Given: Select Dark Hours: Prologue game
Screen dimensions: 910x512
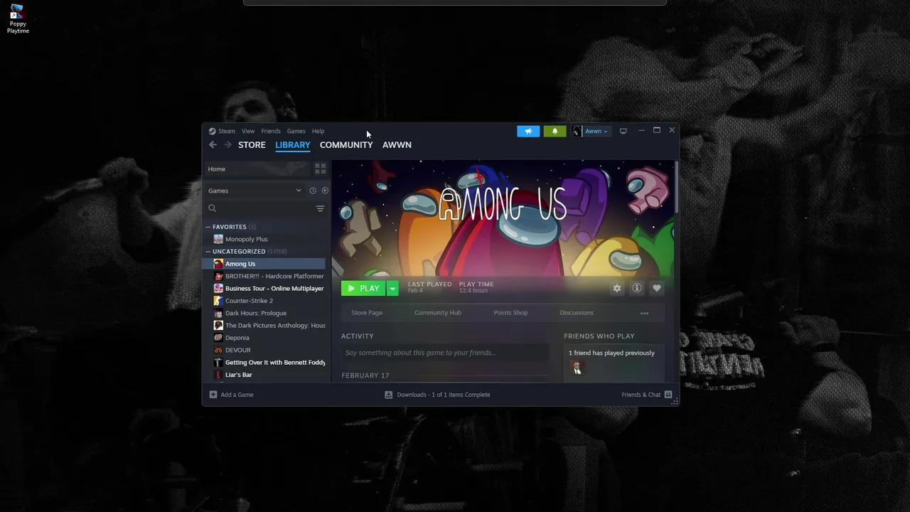Looking at the screenshot, I should pos(255,313).
